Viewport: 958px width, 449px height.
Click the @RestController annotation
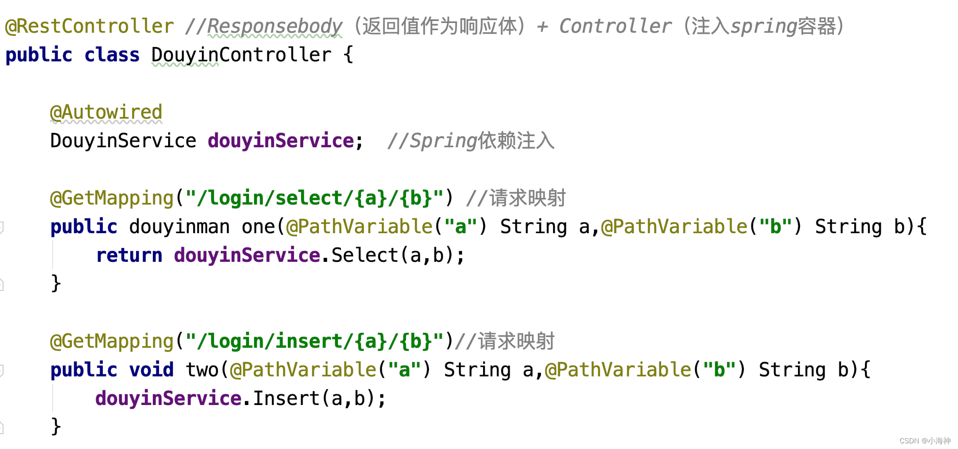pos(90,26)
